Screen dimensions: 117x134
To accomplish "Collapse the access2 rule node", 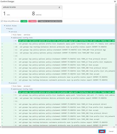I will [x=9, y=83].
